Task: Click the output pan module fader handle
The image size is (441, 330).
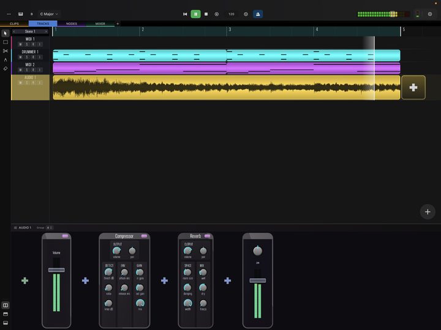Action: tap(258, 280)
